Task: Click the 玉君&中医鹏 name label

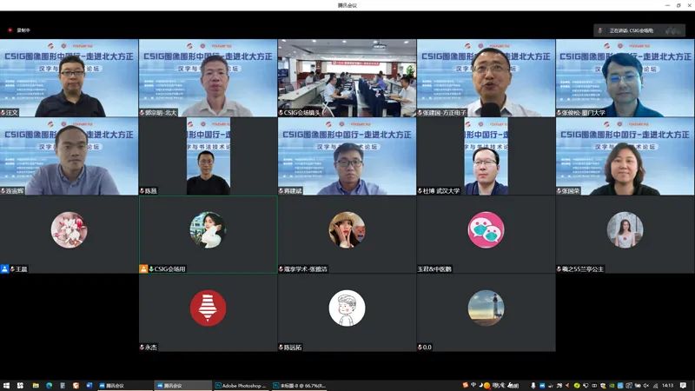Action: pyautogui.click(x=434, y=268)
